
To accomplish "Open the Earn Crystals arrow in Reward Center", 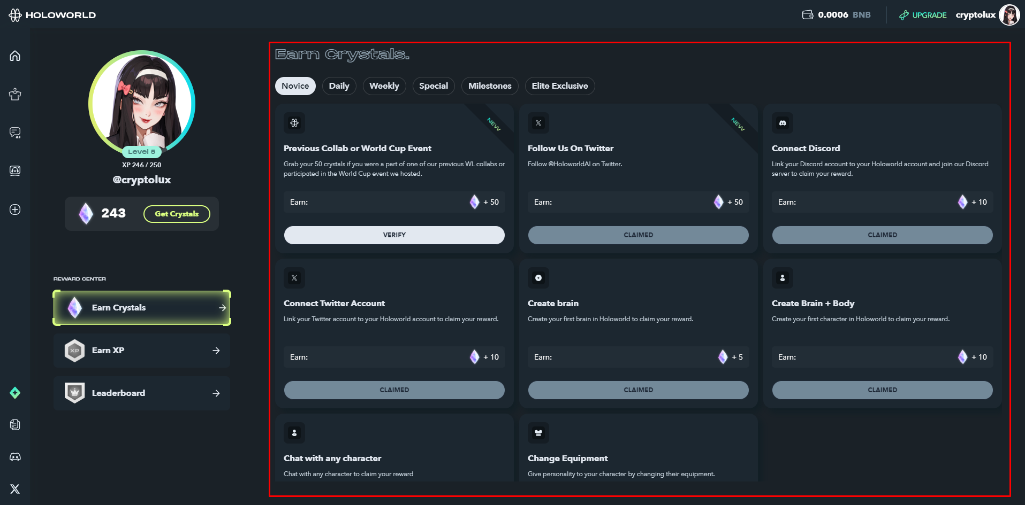I will 223,308.
